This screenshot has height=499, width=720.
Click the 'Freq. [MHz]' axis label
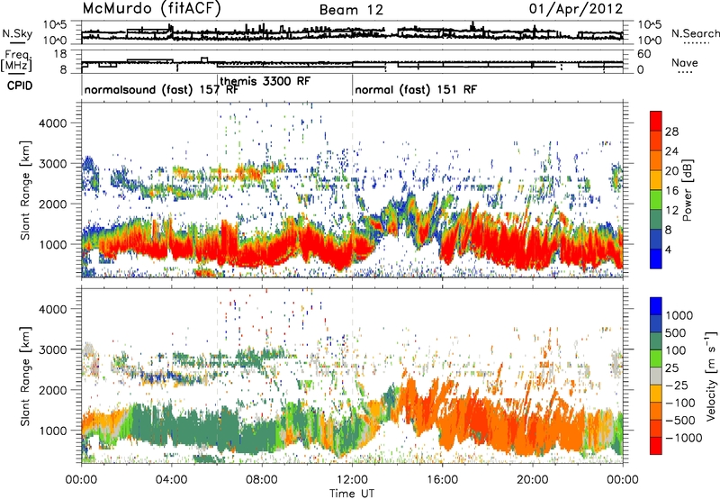coord(17,60)
